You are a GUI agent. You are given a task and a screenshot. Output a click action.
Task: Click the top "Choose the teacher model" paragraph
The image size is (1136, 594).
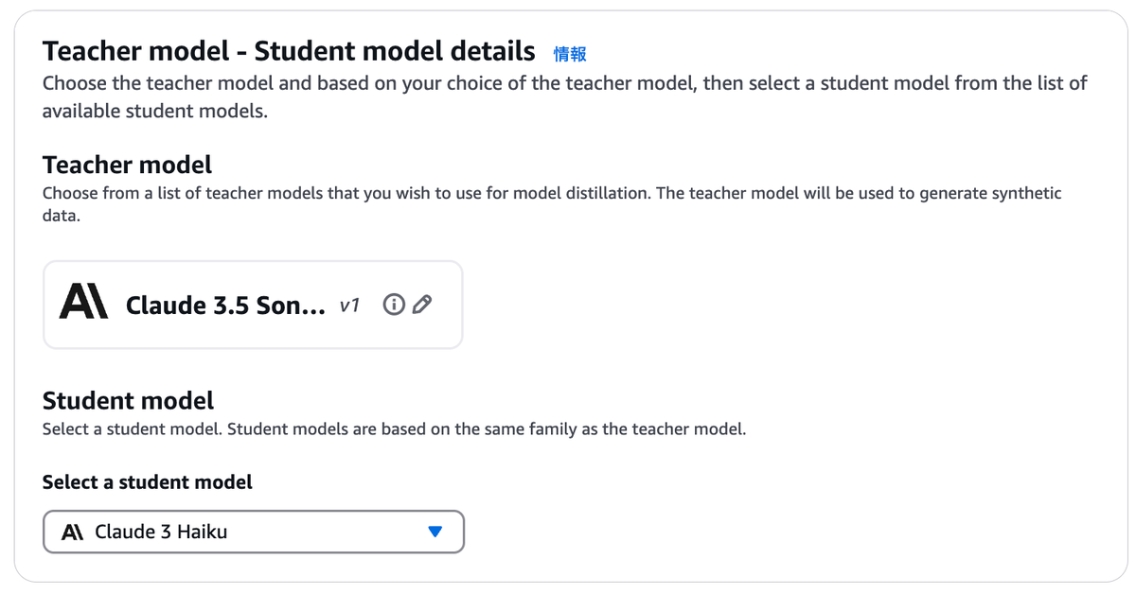(x=564, y=83)
